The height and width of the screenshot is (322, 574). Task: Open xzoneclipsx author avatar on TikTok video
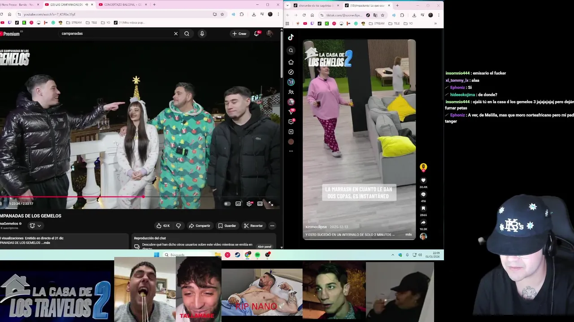tap(423, 167)
